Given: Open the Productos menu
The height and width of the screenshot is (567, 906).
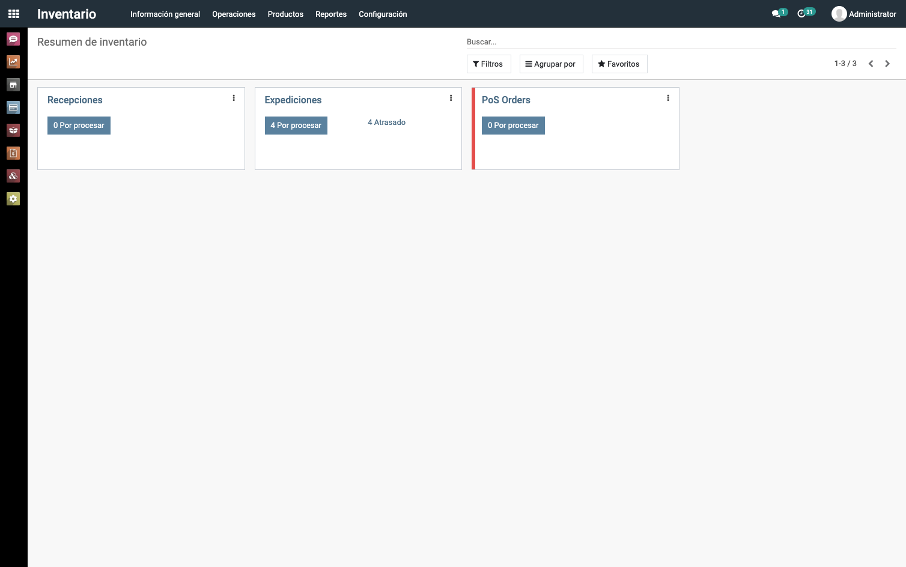Looking at the screenshot, I should (x=285, y=14).
